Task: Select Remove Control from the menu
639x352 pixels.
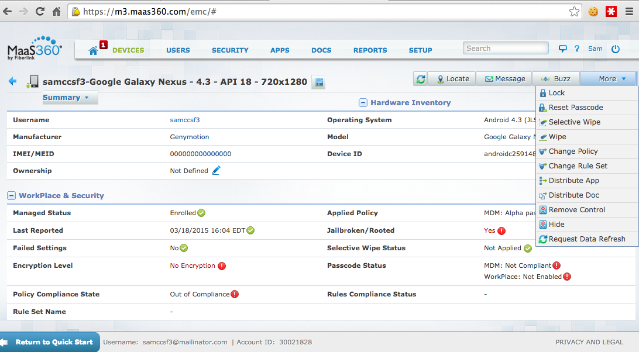Action: click(x=587, y=210)
